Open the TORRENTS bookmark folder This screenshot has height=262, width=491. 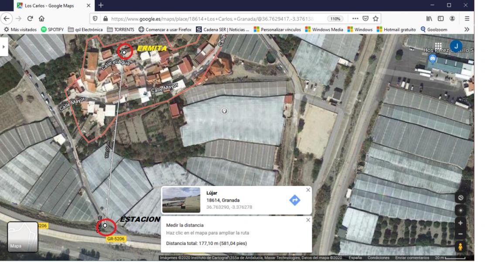[121, 30]
